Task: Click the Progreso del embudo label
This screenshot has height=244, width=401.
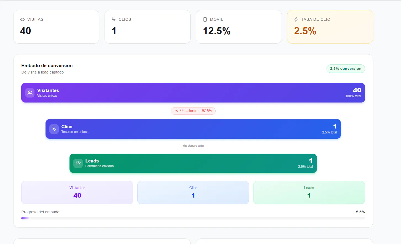Action: (40, 212)
